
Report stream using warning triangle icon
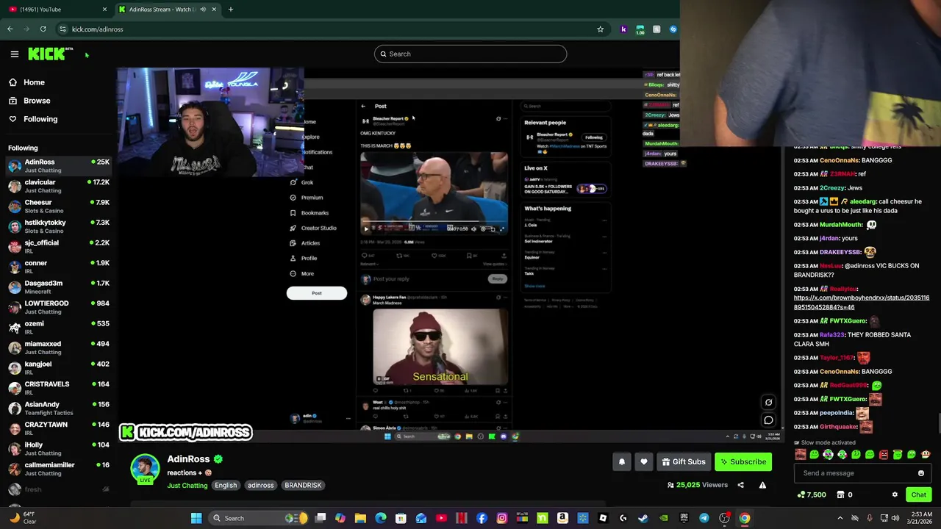pos(762,485)
